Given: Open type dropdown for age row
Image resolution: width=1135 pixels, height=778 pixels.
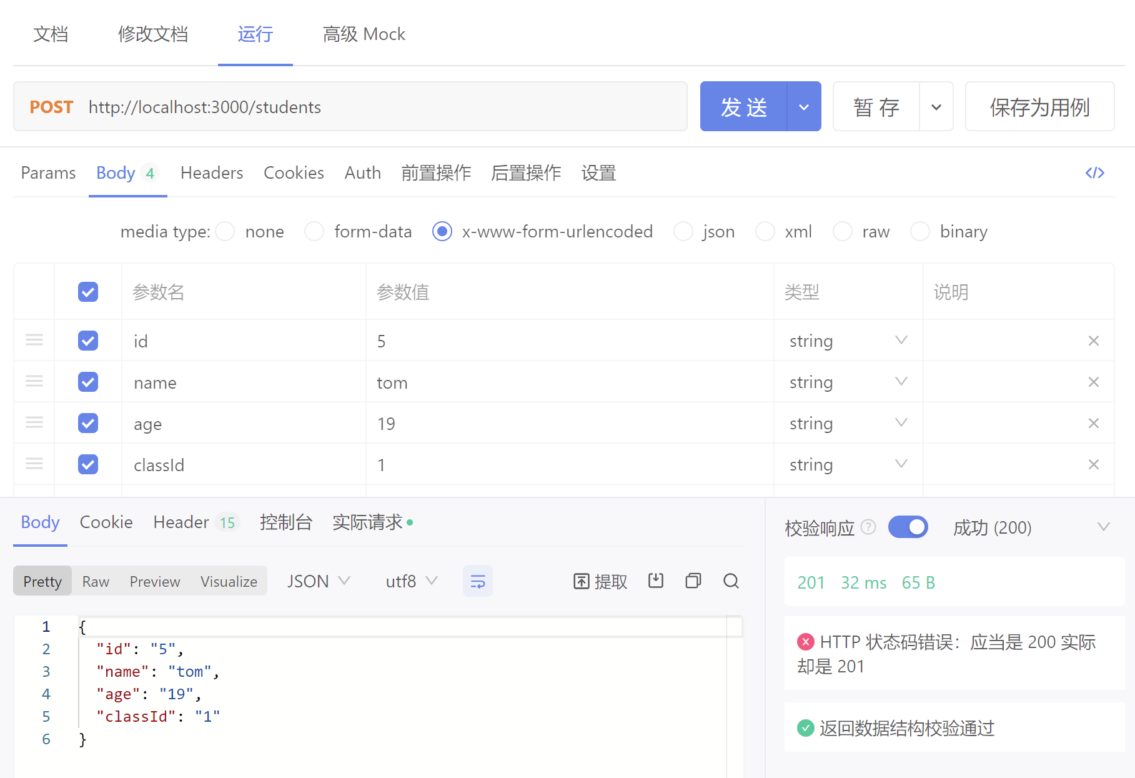Looking at the screenshot, I should [848, 423].
